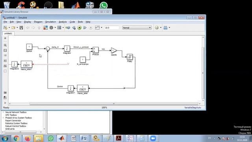Save the model with the floppy icon

coord(21,28)
